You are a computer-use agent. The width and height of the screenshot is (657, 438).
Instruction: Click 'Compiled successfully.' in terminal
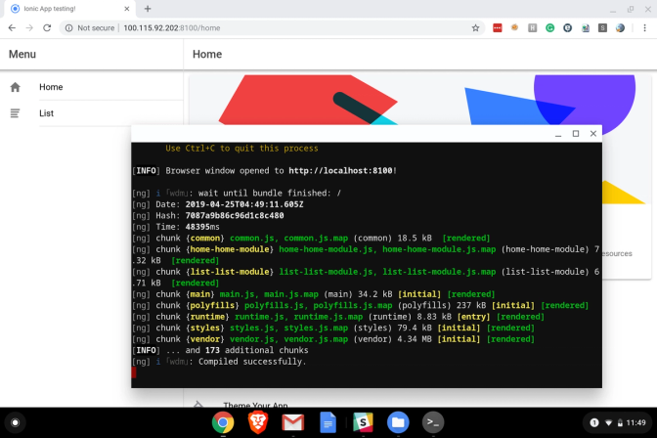pyautogui.click(x=252, y=362)
